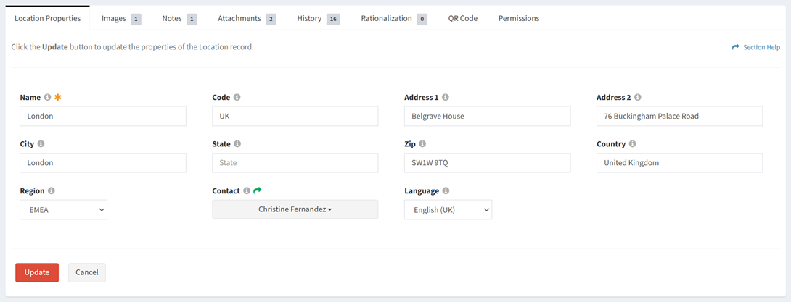Viewport: 791px width, 302px height.
Task: Click the info icon next to Language
Action: [x=446, y=191]
